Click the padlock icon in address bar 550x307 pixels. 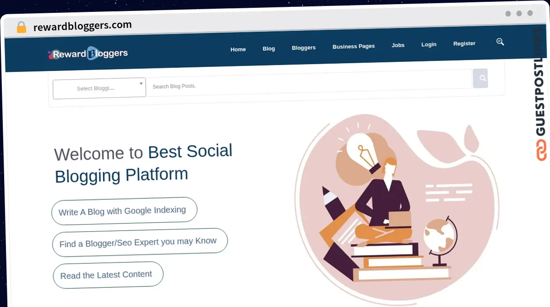click(22, 27)
